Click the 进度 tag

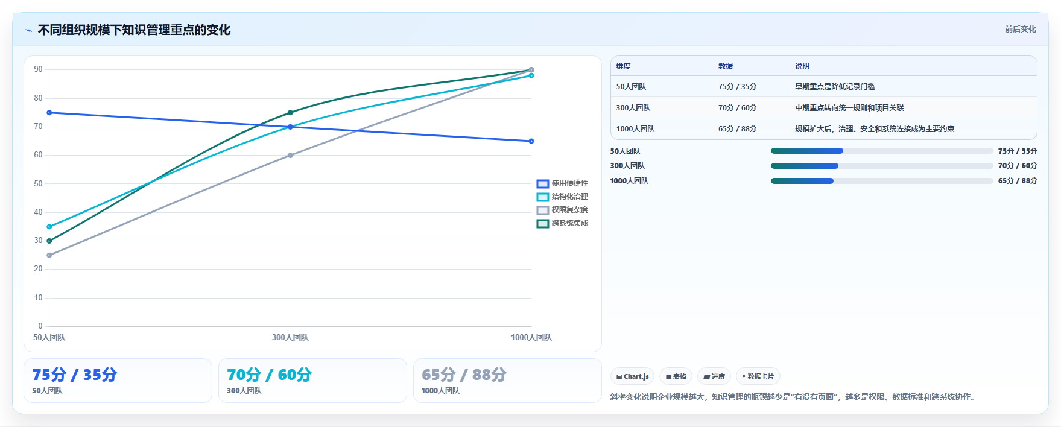tap(714, 376)
